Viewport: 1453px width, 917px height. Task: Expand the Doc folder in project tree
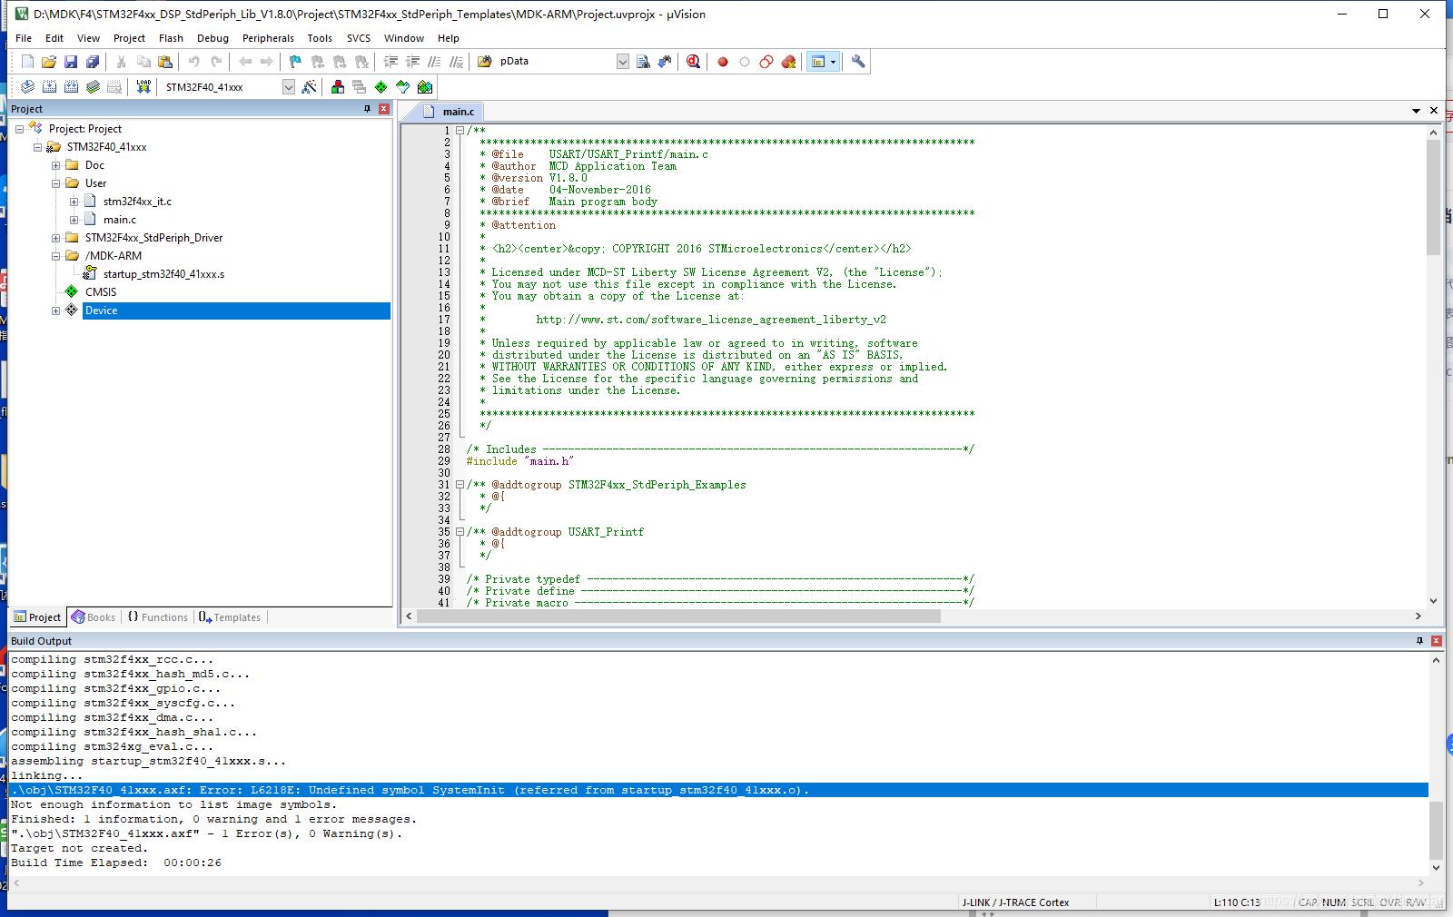coord(55,165)
